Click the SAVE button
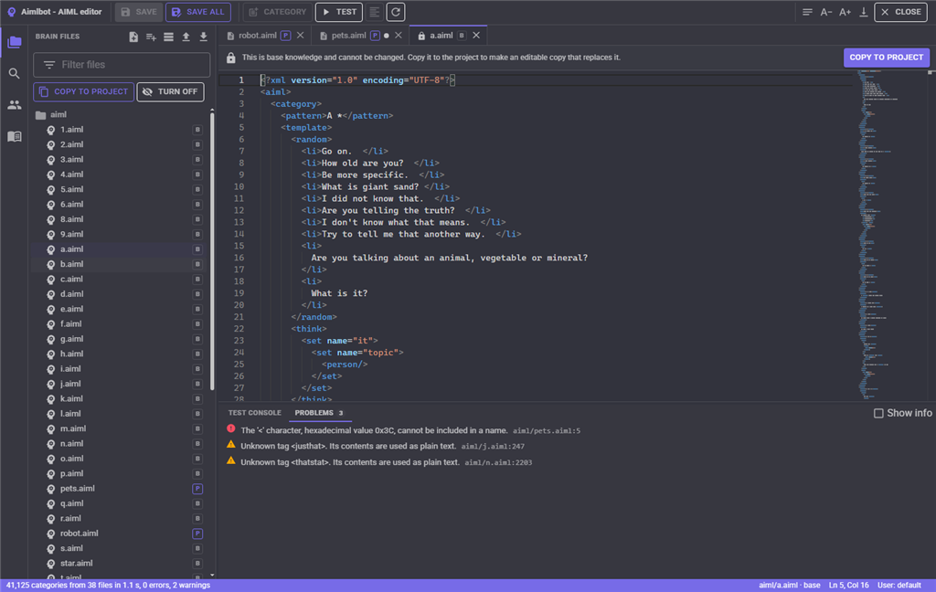 point(139,12)
